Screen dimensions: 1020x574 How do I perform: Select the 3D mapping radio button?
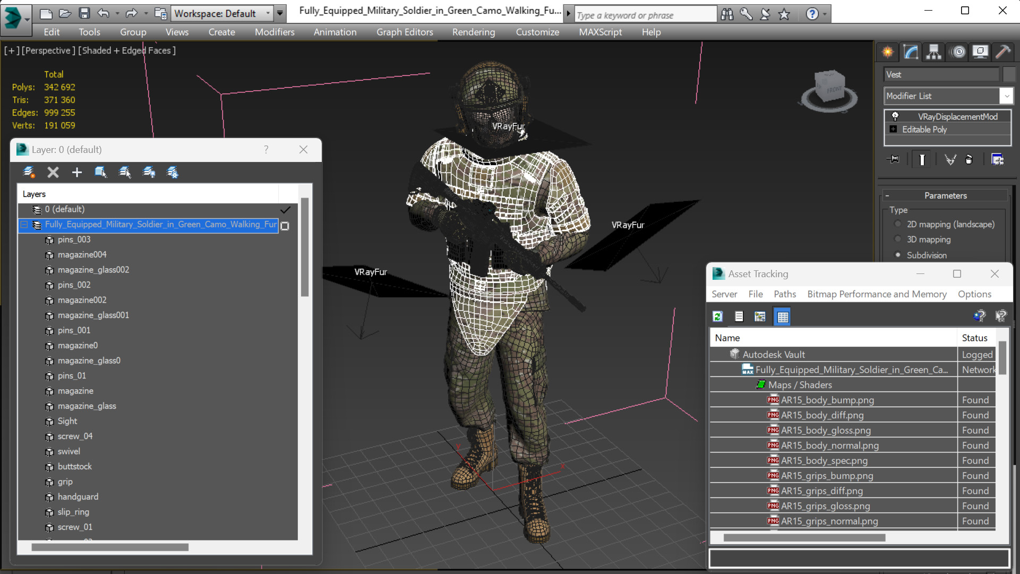898,239
